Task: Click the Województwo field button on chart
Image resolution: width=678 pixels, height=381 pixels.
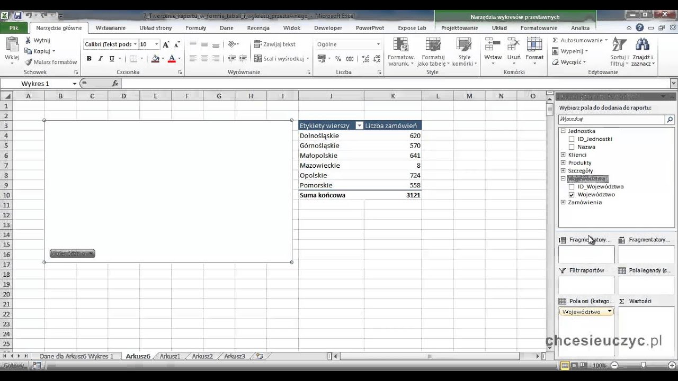Action: (x=73, y=254)
